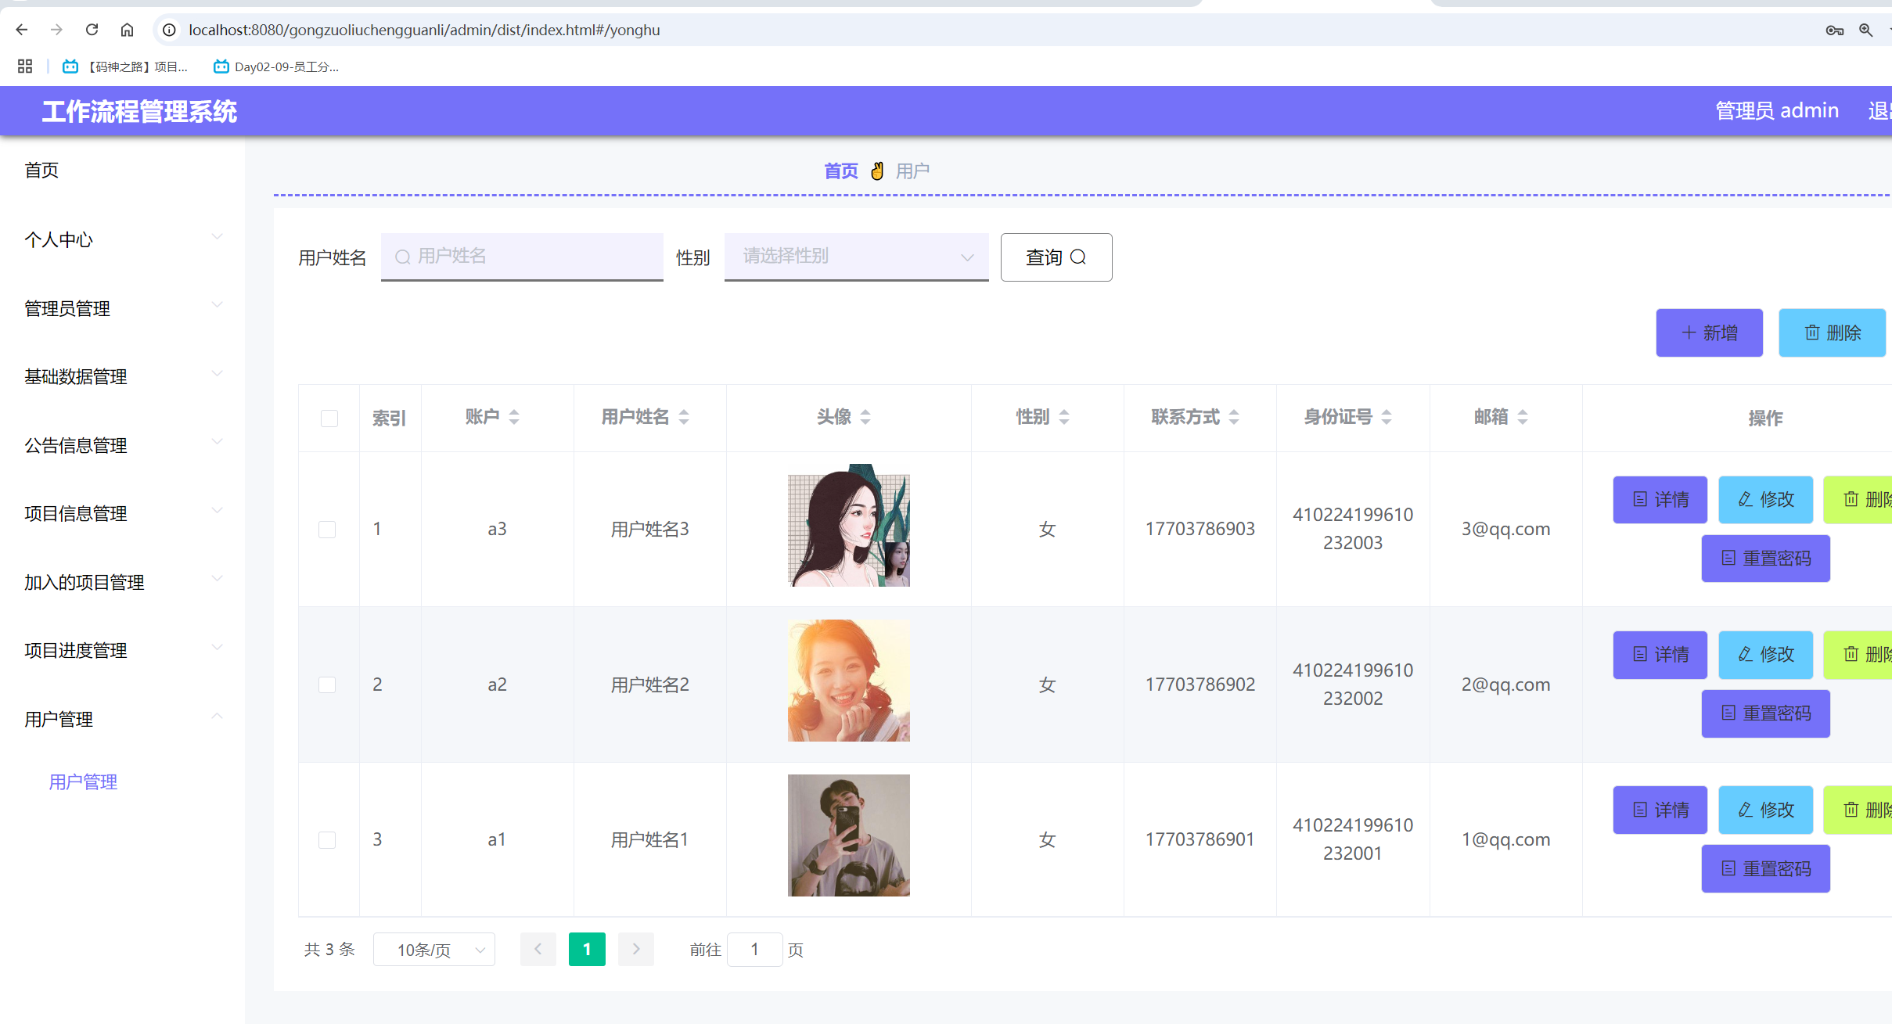The height and width of the screenshot is (1024, 1892).
Task: Click the pencil icon on row 1's 修改 button
Action: 1745,500
